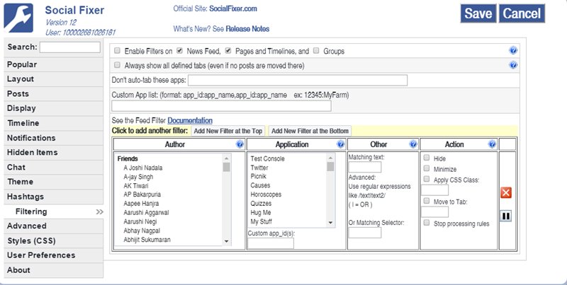567x285 pixels.
Task: Open the SocialFixer.com official site link
Action: pos(233,8)
